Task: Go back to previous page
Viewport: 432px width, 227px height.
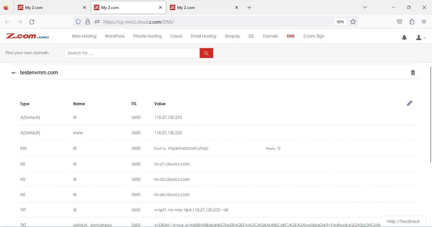Action: 8,22
